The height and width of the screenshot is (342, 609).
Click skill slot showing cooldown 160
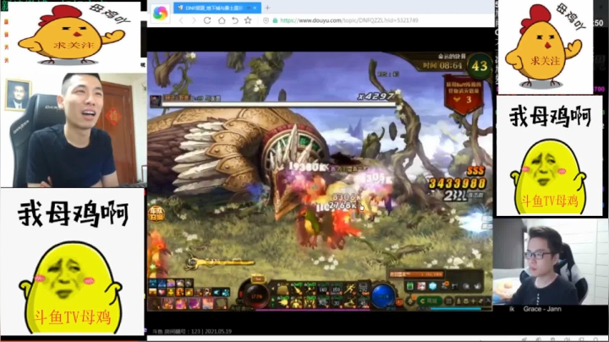click(x=337, y=290)
